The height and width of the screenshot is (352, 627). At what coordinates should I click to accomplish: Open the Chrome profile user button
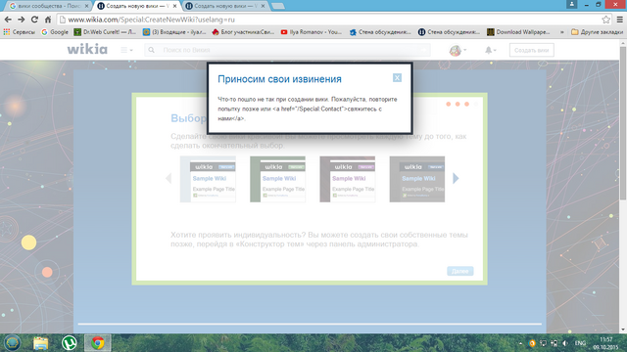click(572, 4)
